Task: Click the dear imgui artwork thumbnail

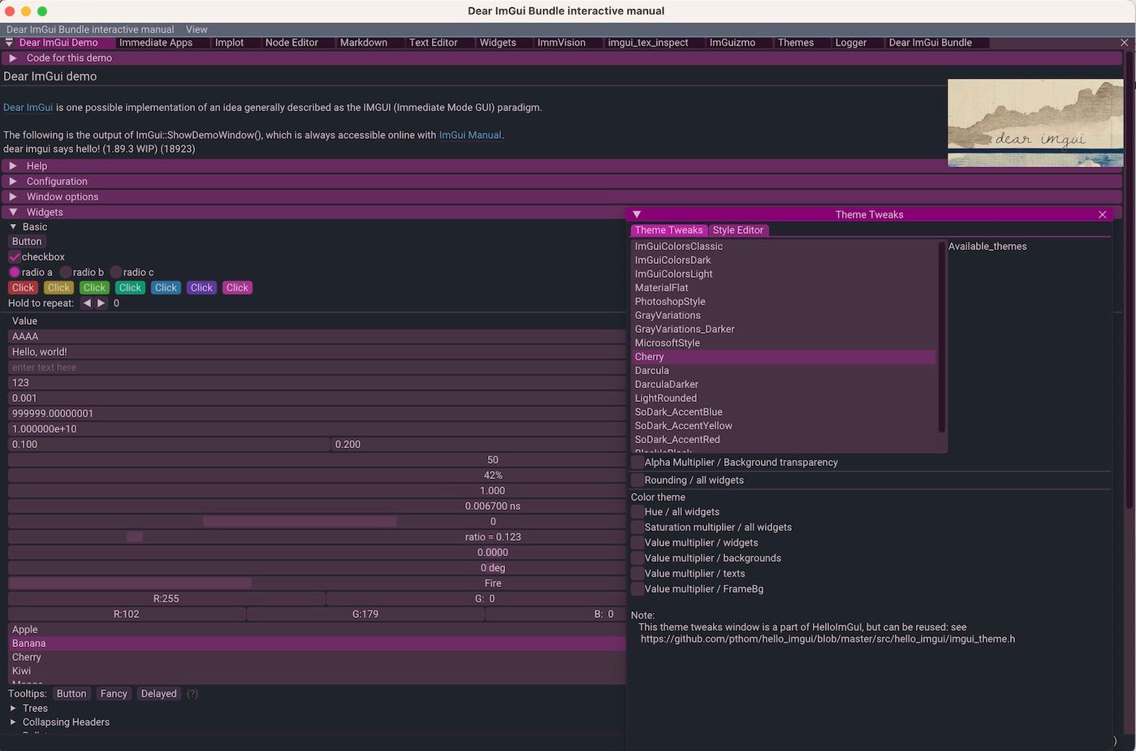Action: 1035,123
